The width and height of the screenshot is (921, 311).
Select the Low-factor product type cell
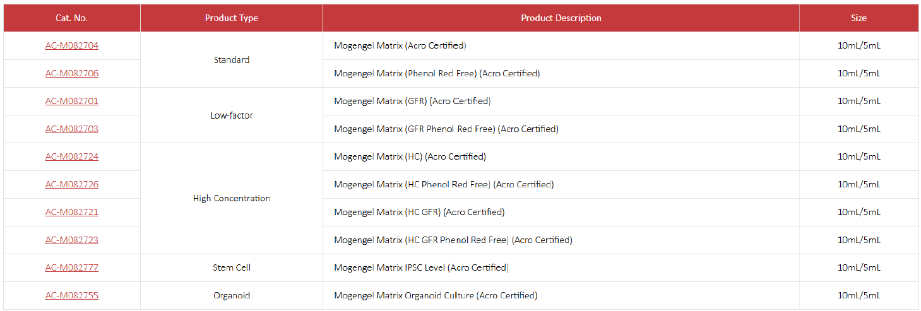(x=232, y=115)
